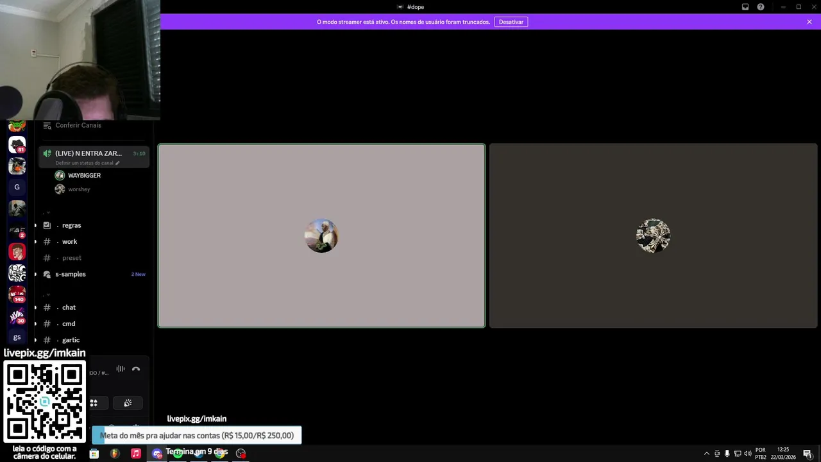The image size is (821, 462).
Task: Select worshey's large video tile
Action: (x=653, y=235)
